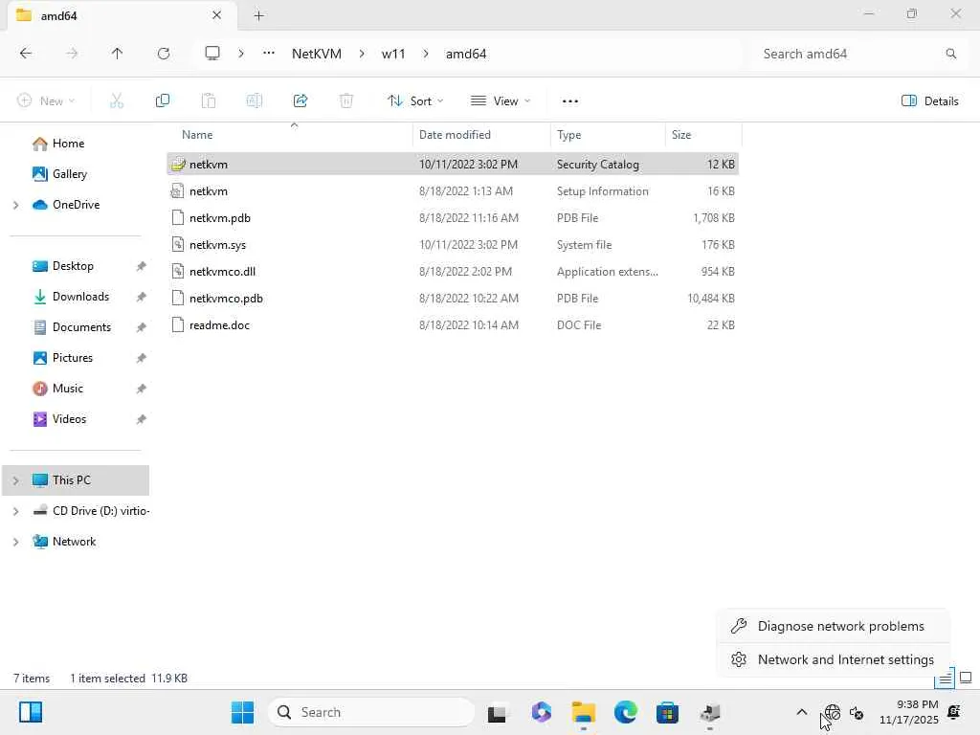Select the netkvmco.pdb file
The width and height of the screenshot is (980, 735).
(453, 299)
